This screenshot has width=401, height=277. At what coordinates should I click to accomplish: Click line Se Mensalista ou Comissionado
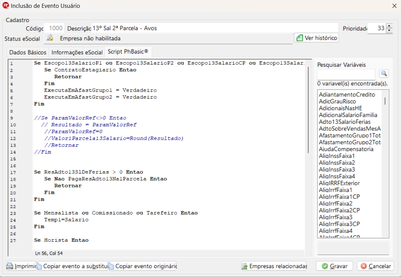click(x=116, y=213)
